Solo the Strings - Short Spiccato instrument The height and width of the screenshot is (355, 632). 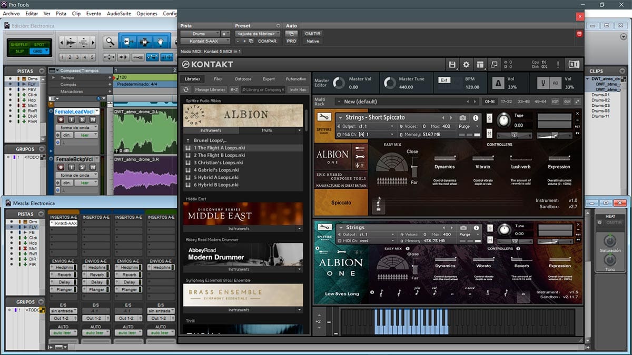(489, 117)
